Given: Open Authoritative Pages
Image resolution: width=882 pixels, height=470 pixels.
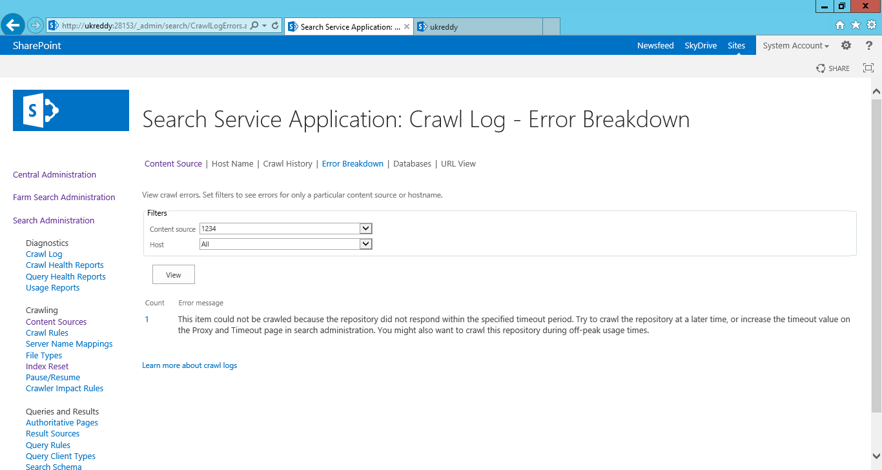Looking at the screenshot, I should tap(62, 423).
